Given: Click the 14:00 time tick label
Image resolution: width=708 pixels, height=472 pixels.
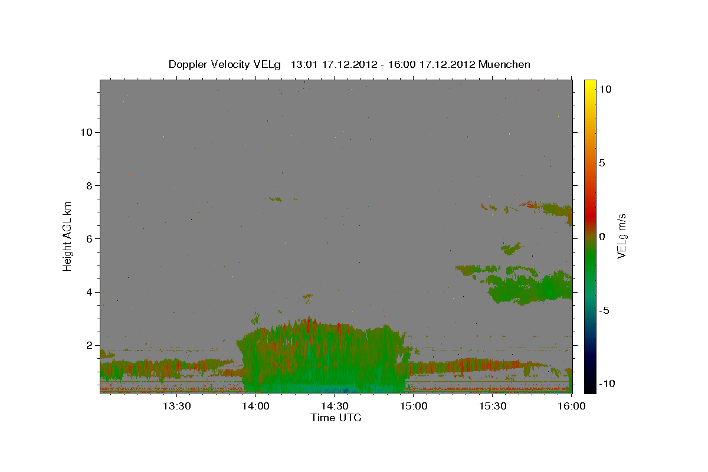Looking at the screenshot, I should click(256, 406).
